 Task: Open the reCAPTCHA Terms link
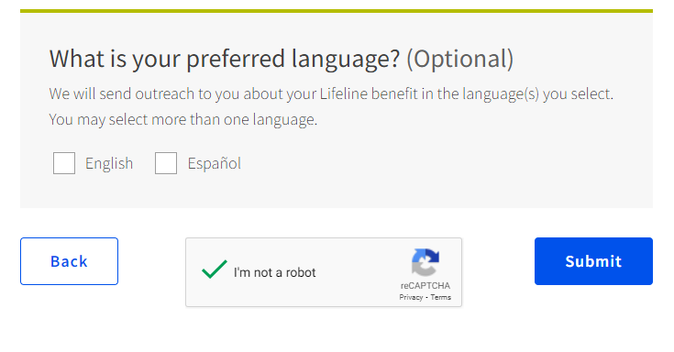[x=440, y=297]
